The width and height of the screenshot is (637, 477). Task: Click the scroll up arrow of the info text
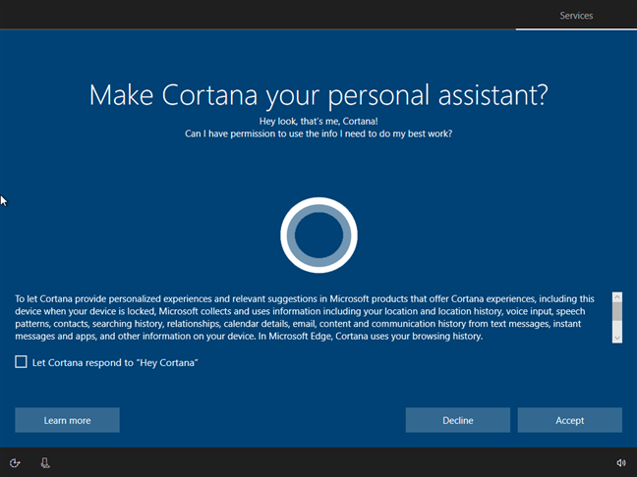click(617, 297)
